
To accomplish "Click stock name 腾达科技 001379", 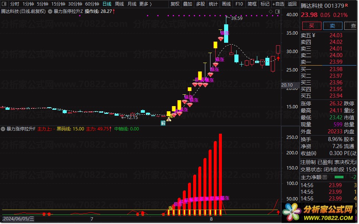I will coord(323,6).
